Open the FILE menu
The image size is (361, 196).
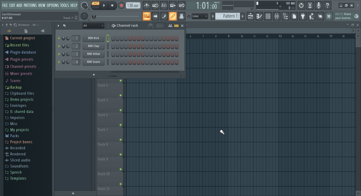click(5, 5)
